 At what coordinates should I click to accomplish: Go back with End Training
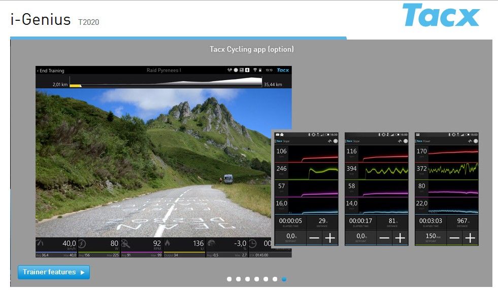coord(50,70)
